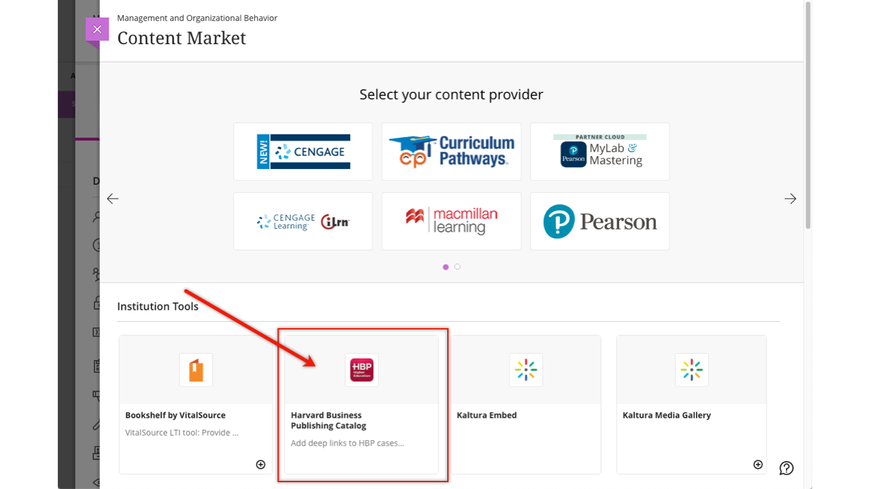Image resolution: width=870 pixels, height=489 pixels.
Task: Close the Content Market panel
Action: [x=97, y=29]
